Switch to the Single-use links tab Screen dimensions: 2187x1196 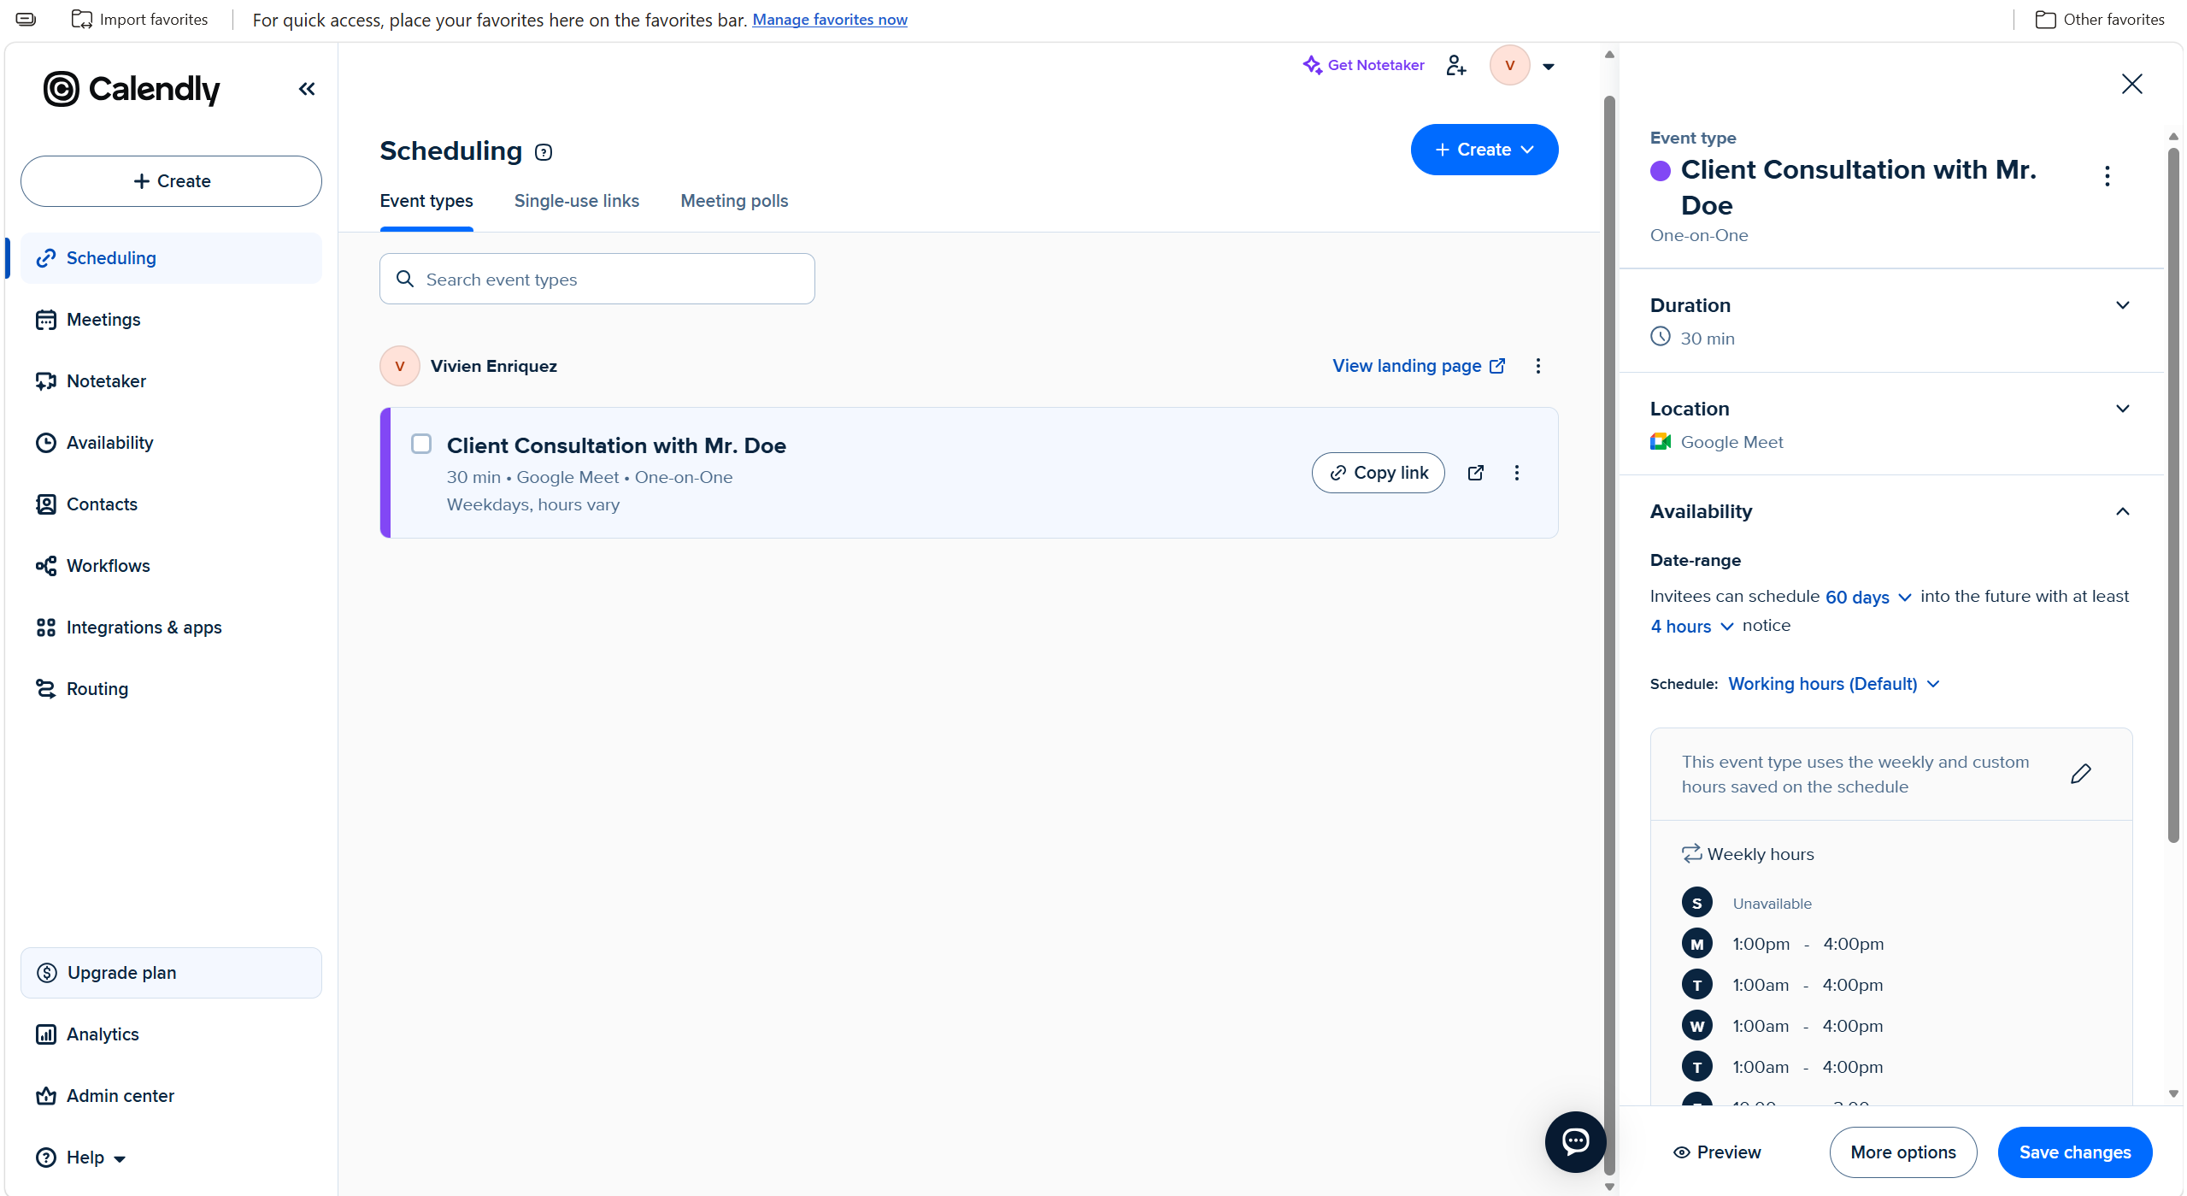point(577,201)
